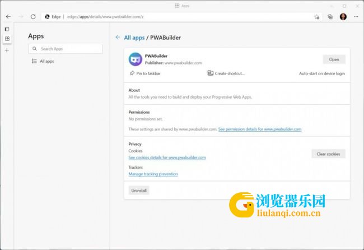Click the Apps heading in left panel

click(36, 36)
